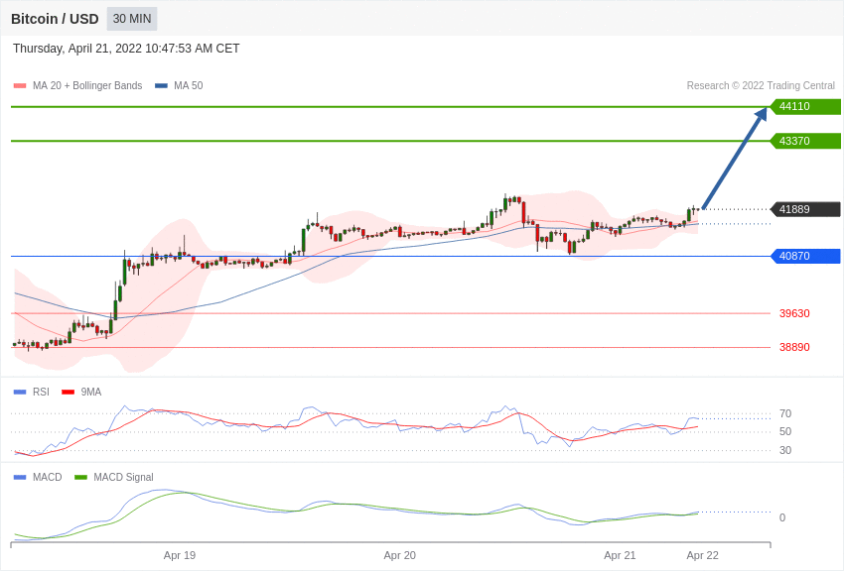
Task: Click the Apr 22 date axis label
Action: click(702, 555)
